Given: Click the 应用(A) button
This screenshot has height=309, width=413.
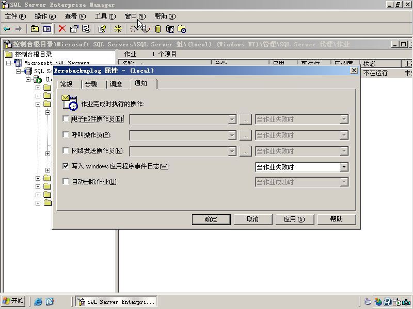Looking at the screenshot, I should (x=294, y=219).
